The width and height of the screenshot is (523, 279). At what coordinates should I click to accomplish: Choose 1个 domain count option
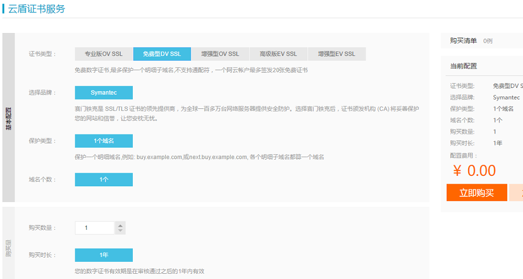pyautogui.click(x=104, y=180)
